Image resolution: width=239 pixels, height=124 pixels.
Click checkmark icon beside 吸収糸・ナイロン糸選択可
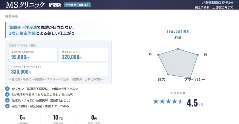(7, 100)
